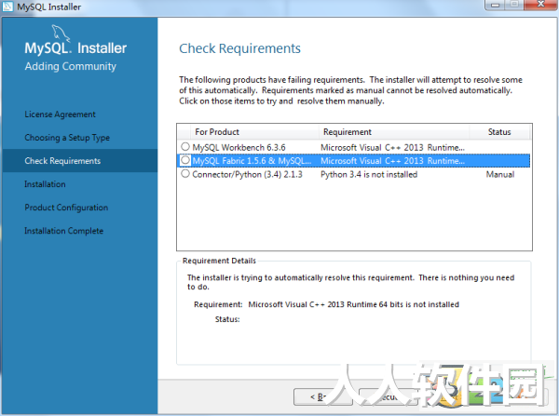The image size is (559, 416).
Task: Open the Installation Complete step
Action: pos(63,231)
